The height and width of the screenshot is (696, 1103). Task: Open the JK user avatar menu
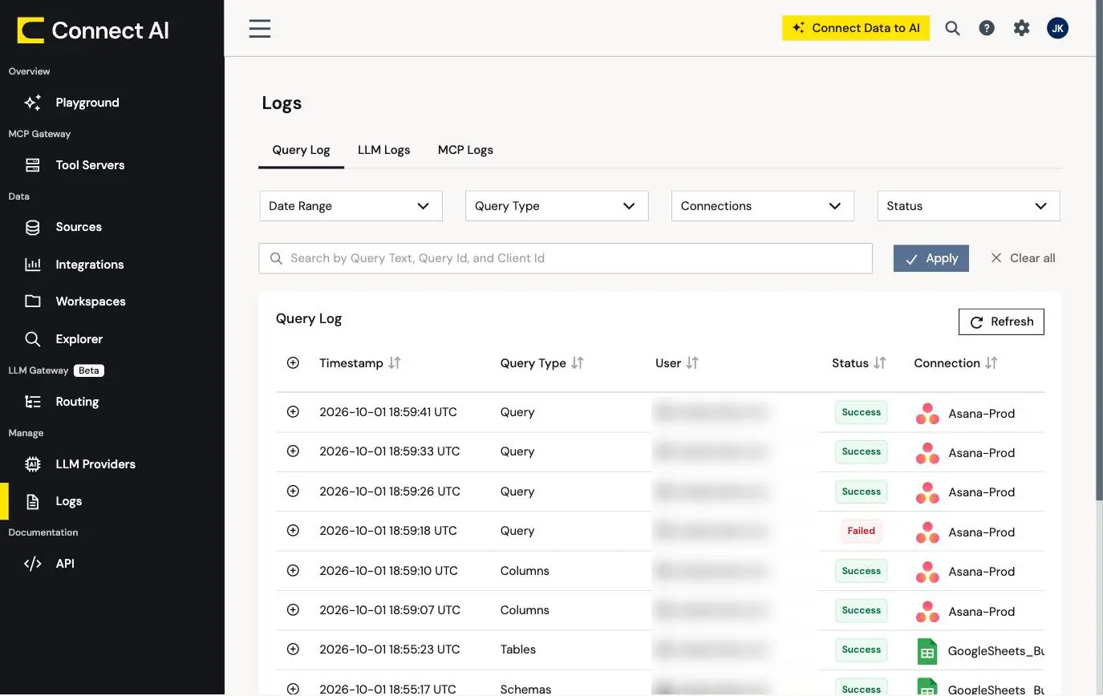tap(1057, 29)
